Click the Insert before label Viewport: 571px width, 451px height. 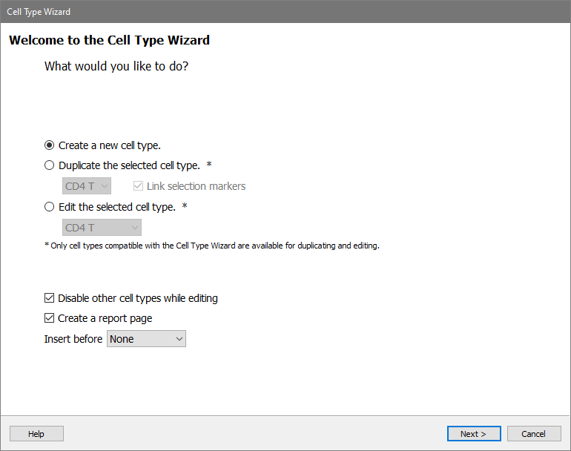coord(73,339)
